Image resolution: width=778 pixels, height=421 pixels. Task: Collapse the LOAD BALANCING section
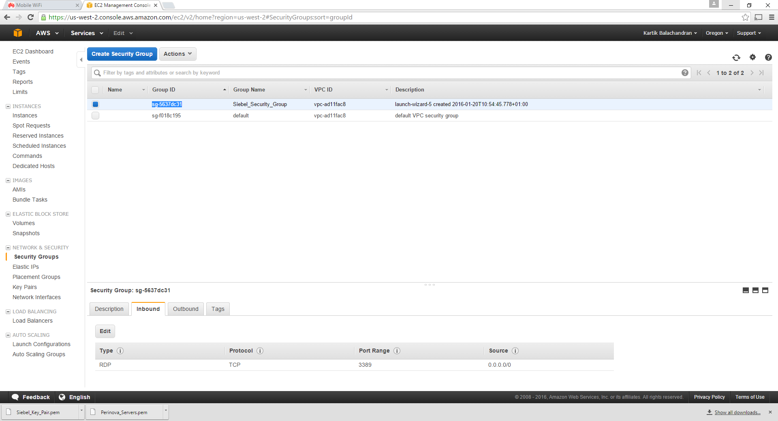8,312
